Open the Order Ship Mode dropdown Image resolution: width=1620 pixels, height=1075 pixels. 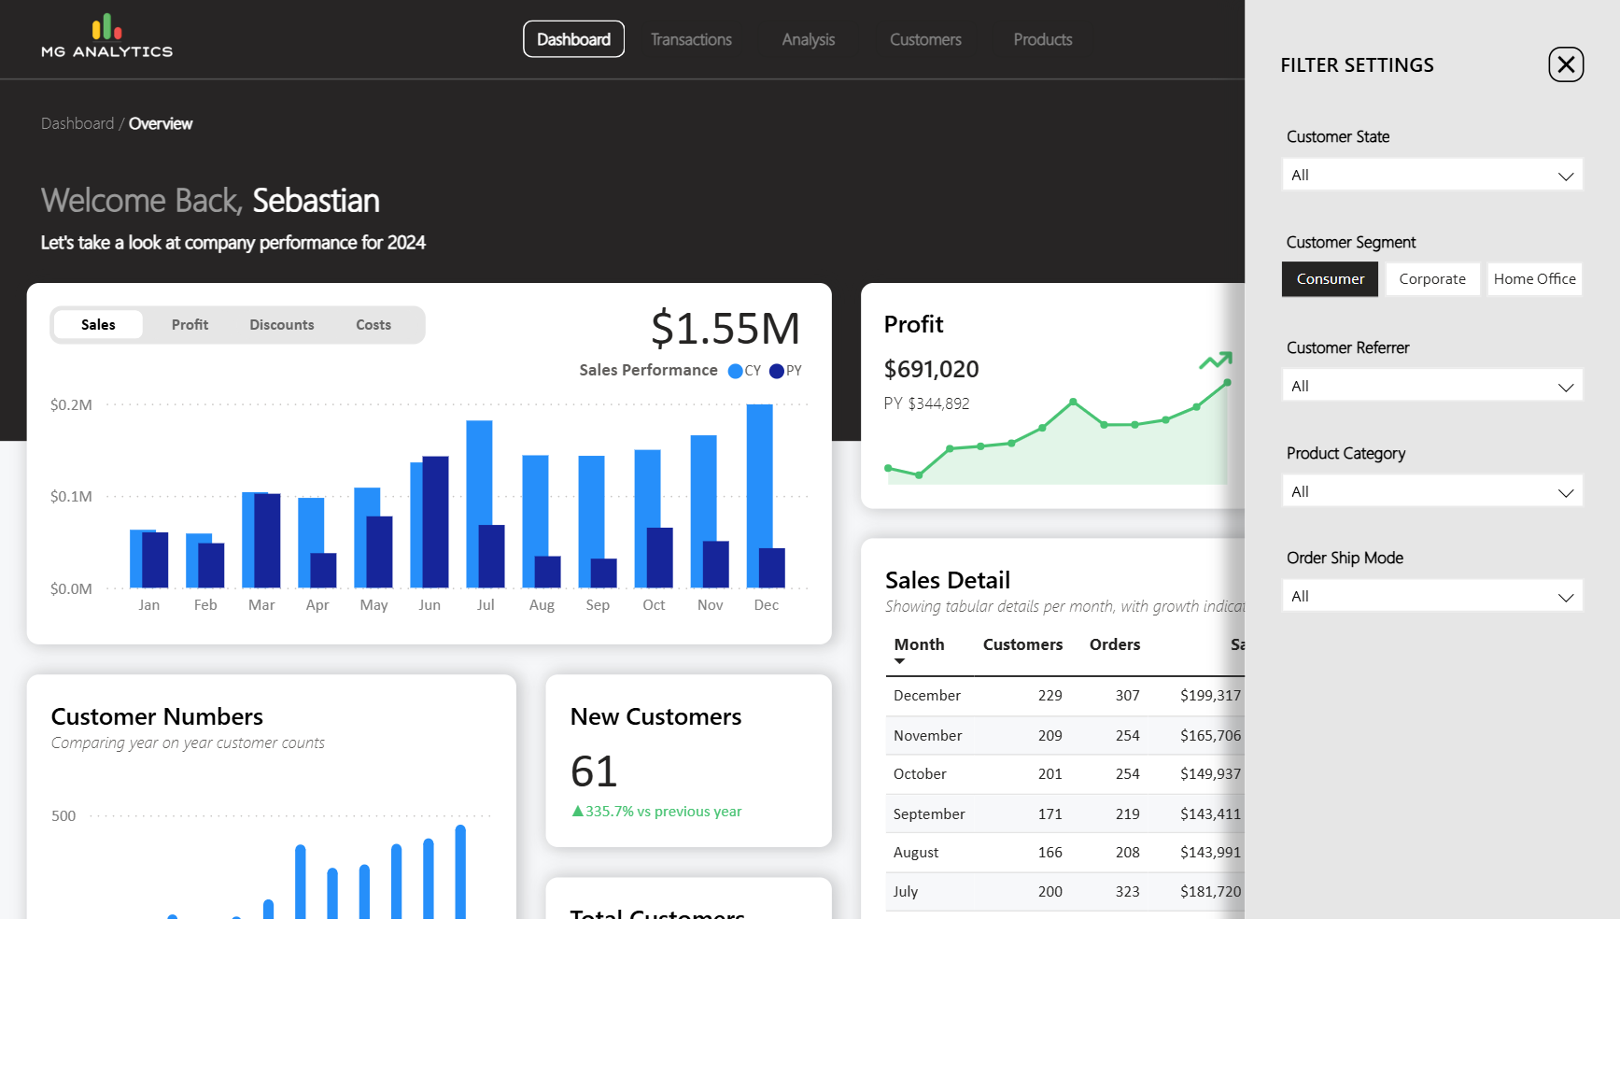click(1431, 597)
